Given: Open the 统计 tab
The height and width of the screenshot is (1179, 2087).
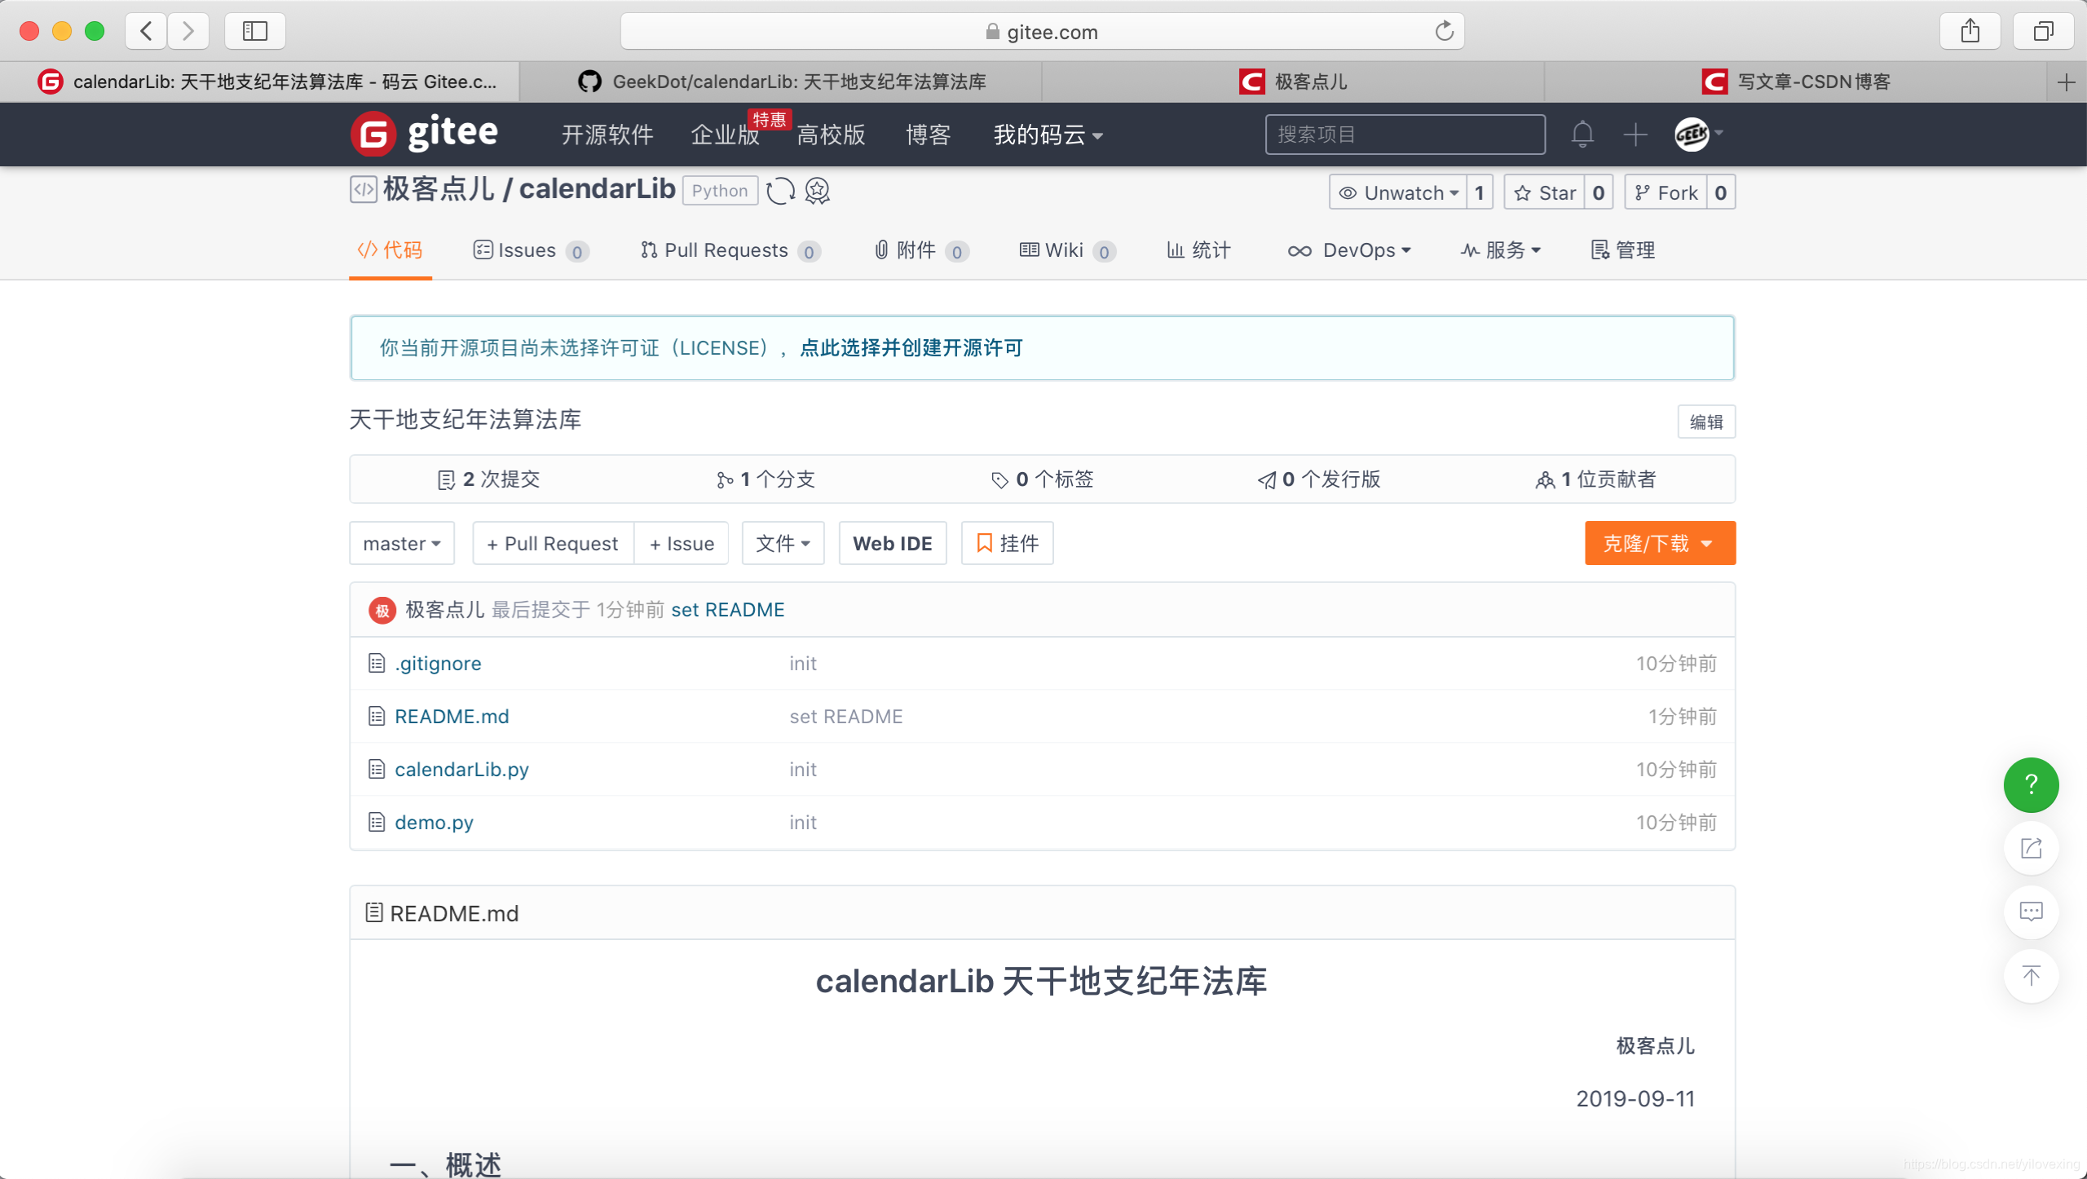Looking at the screenshot, I should pyautogui.click(x=1199, y=250).
